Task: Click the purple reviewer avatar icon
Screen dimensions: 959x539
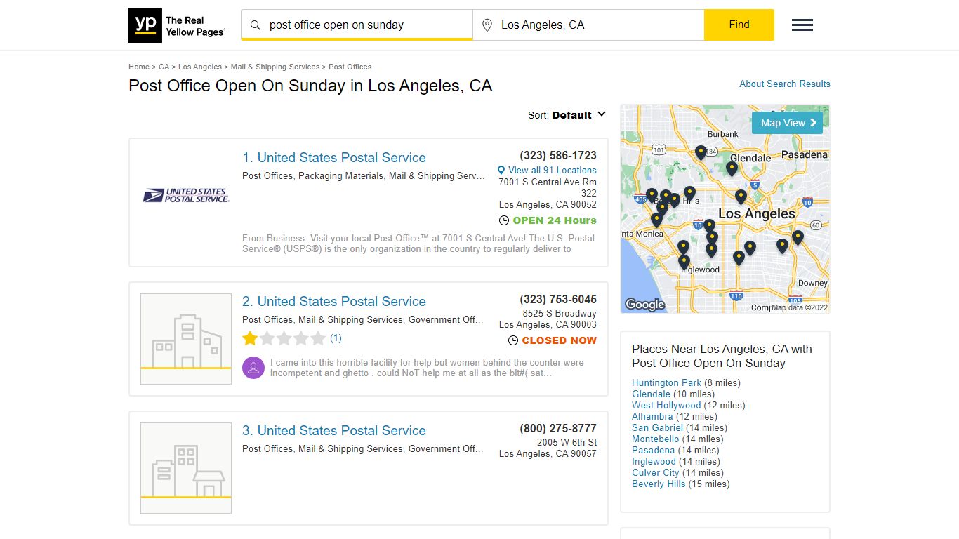Action: [253, 368]
